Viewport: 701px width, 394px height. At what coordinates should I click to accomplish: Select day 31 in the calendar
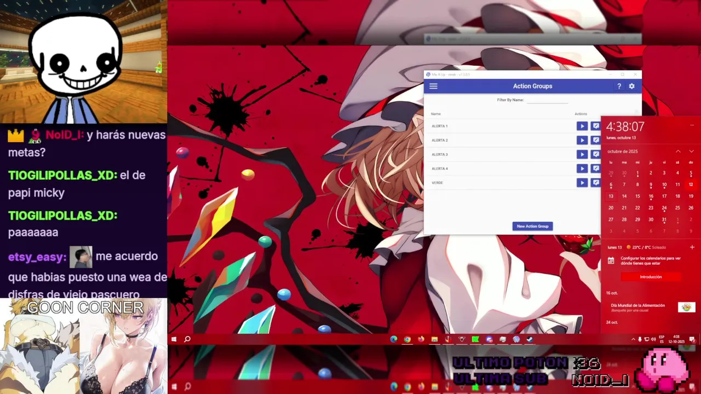664,219
